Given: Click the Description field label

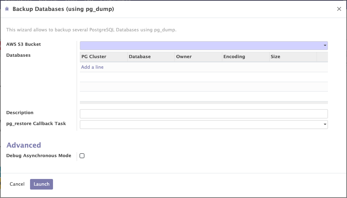Looking at the screenshot, I should 20,113.
